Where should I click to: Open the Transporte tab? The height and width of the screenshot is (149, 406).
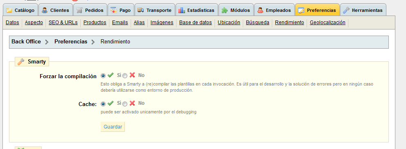[x=155, y=10]
